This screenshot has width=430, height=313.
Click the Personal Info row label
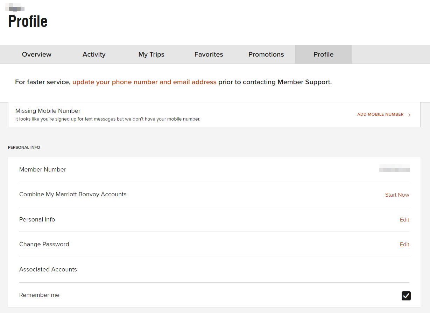point(37,220)
